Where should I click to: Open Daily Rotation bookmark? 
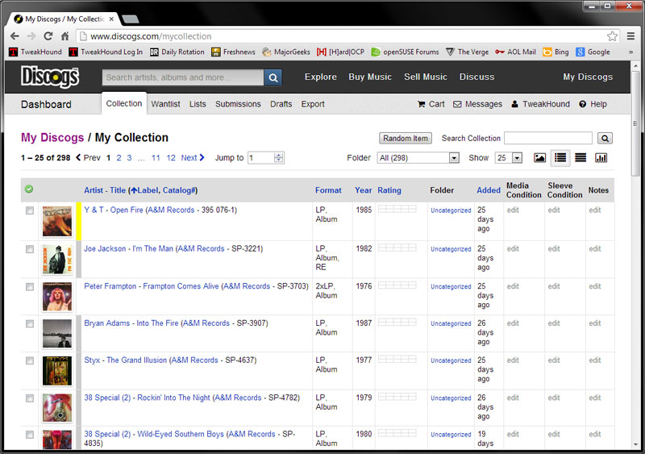[x=177, y=52]
